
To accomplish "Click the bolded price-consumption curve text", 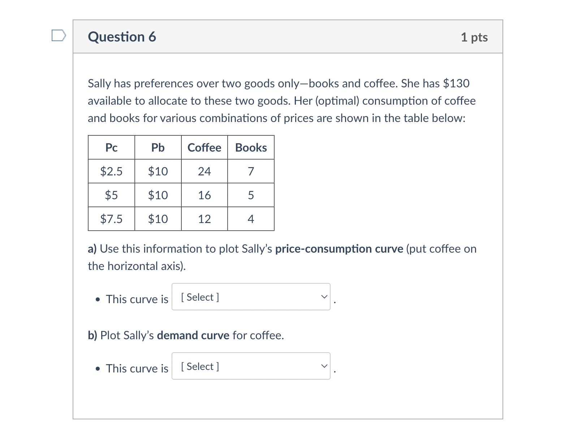I will (339, 249).
